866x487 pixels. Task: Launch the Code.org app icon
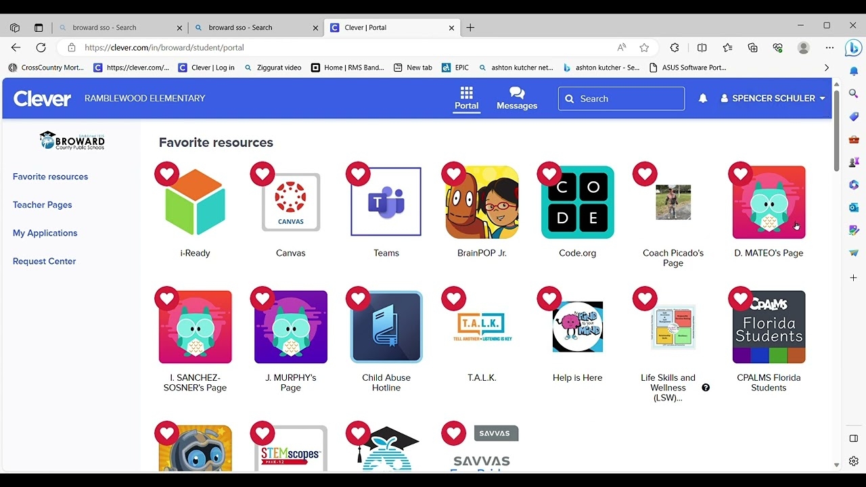tap(578, 202)
